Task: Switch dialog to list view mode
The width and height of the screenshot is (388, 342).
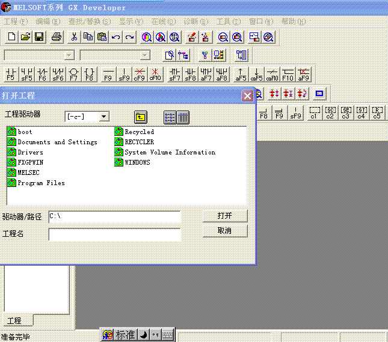Action: click(170, 117)
